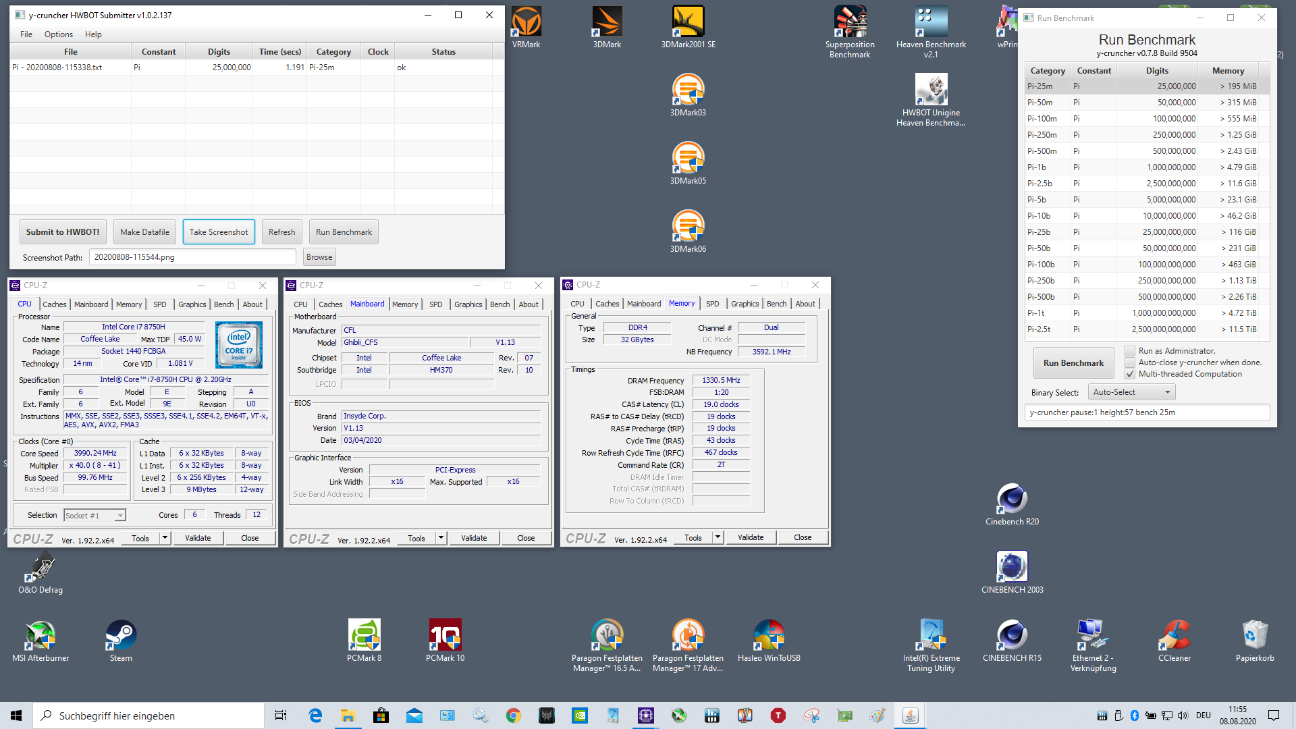Click the Make Datafile button
Viewport: 1296px width, 729px height.
[x=144, y=232]
